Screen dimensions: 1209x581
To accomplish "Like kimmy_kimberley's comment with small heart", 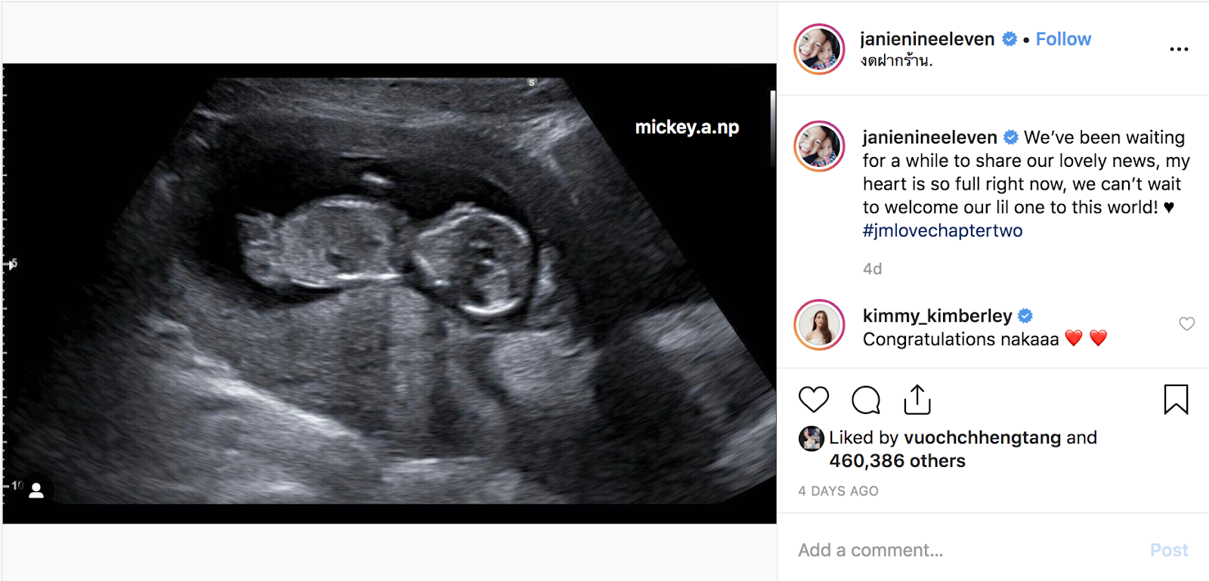I will 1187,323.
